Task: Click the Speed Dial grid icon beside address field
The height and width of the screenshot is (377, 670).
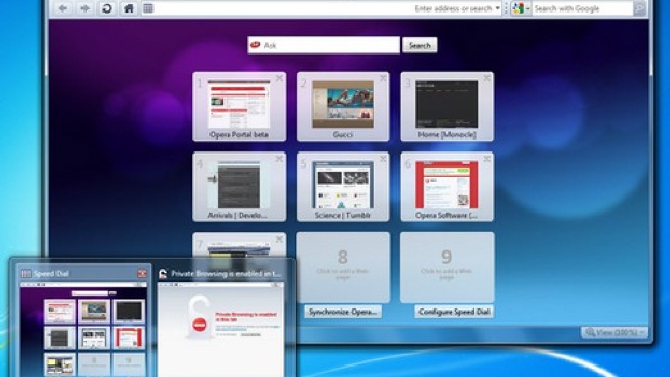Action: tap(148, 8)
